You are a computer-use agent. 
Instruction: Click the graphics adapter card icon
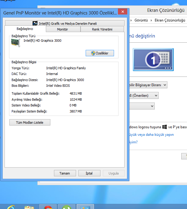(x=16, y=43)
